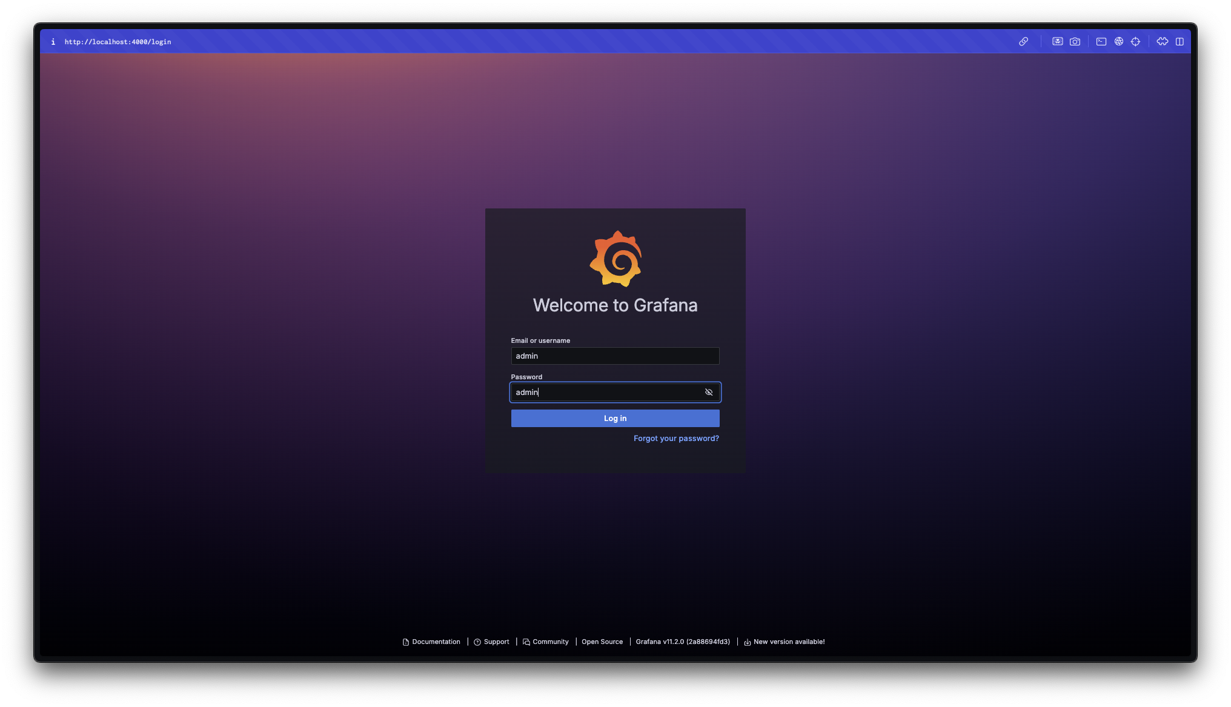Click New version available link

click(789, 642)
